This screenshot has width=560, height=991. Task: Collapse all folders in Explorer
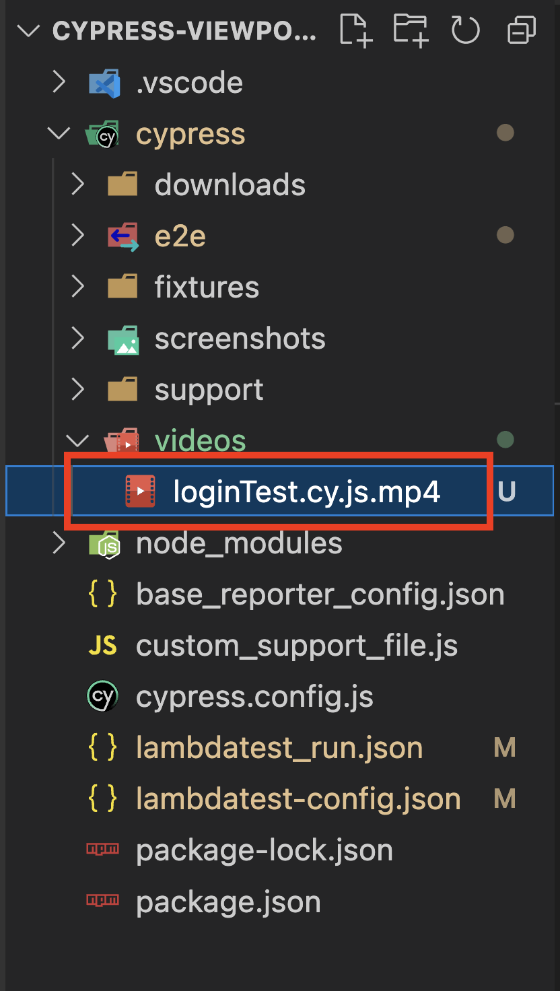click(x=521, y=31)
